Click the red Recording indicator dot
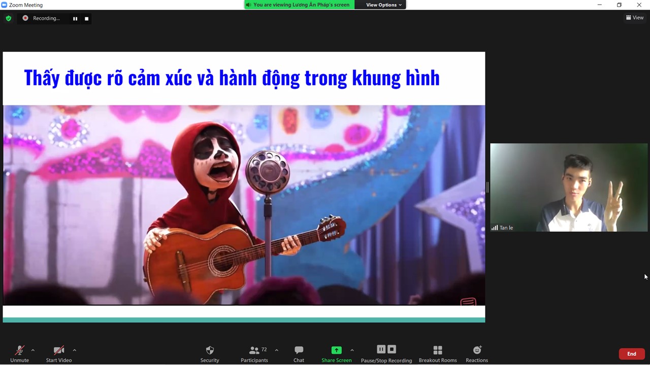 (25, 18)
